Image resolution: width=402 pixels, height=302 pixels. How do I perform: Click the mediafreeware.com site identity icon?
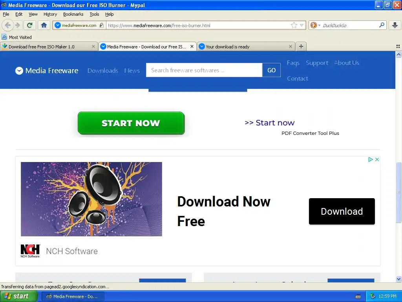(58, 25)
